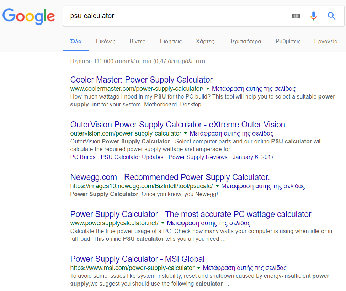Image resolution: width=346 pixels, height=291 pixels.
Task: Go to the Ειδήσεις tab
Action: pyautogui.click(x=171, y=42)
